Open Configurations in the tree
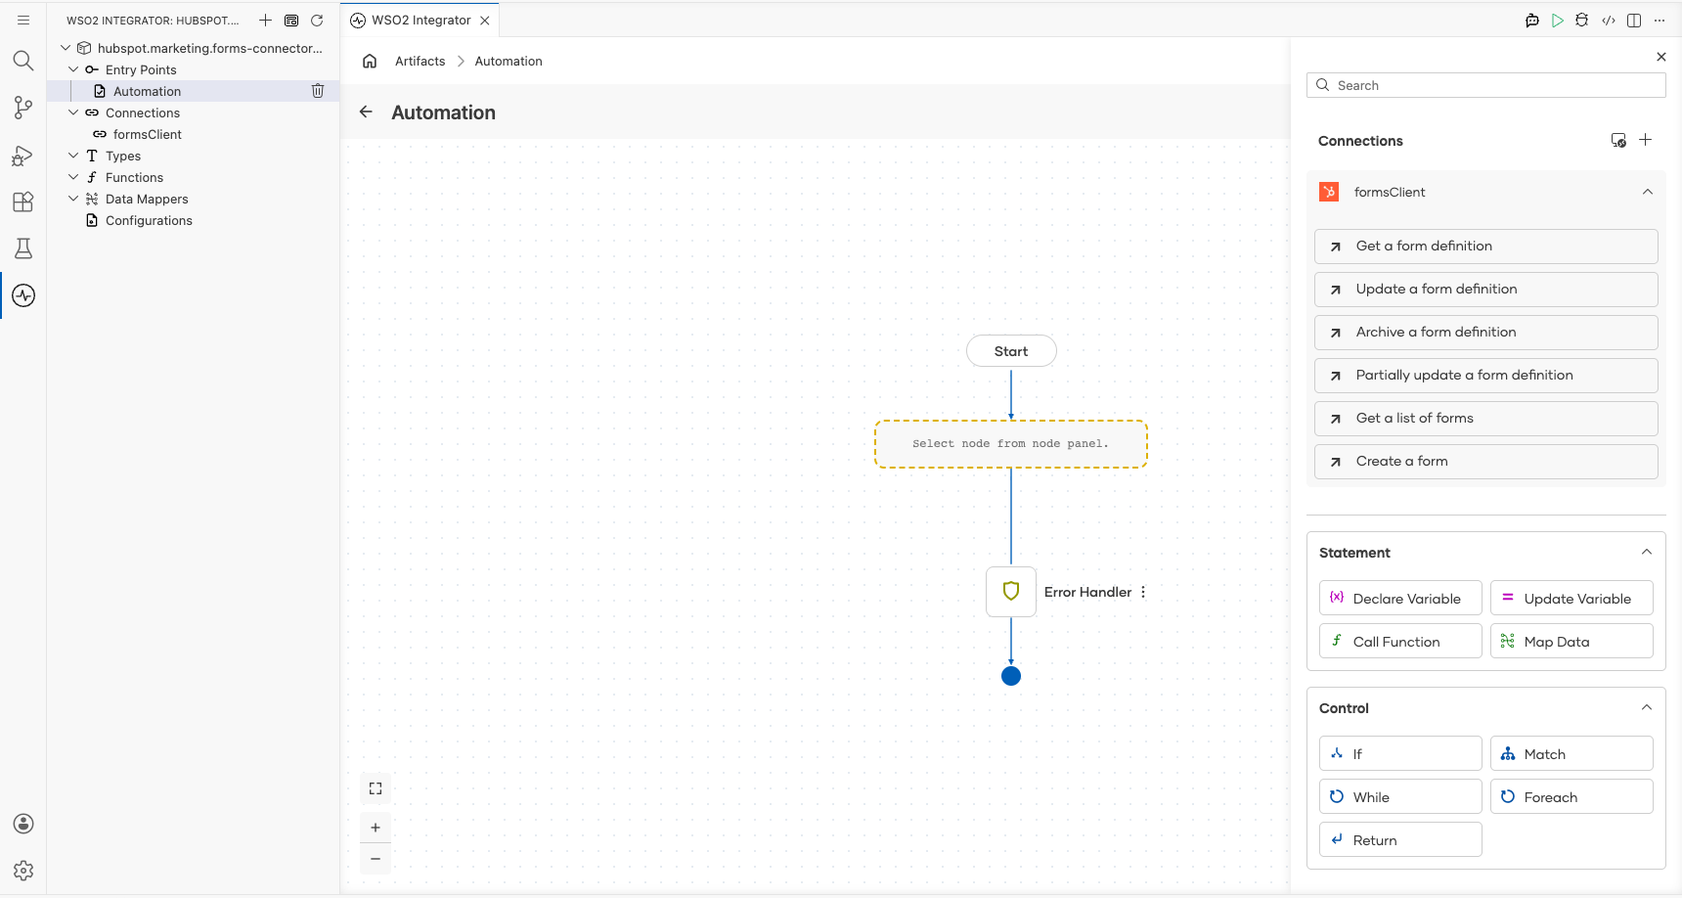The height and width of the screenshot is (898, 1682). (193, 220)
